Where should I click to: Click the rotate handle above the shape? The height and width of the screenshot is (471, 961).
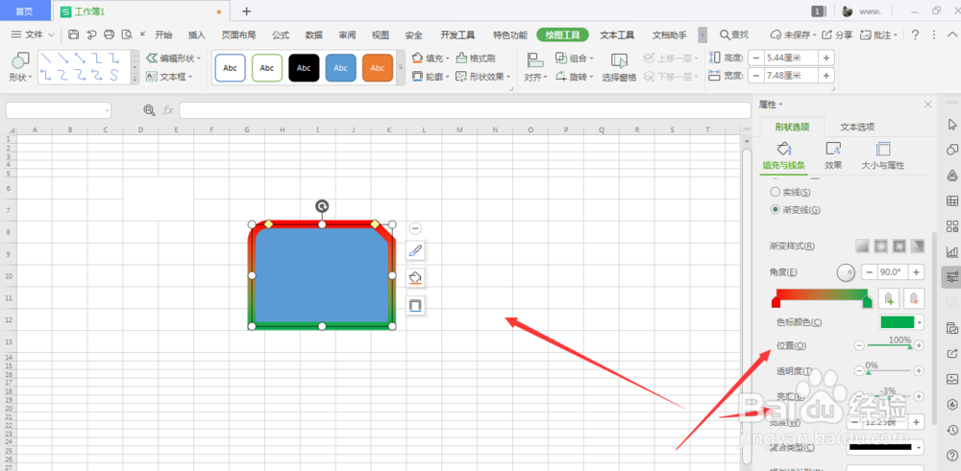tap(322, 206)
